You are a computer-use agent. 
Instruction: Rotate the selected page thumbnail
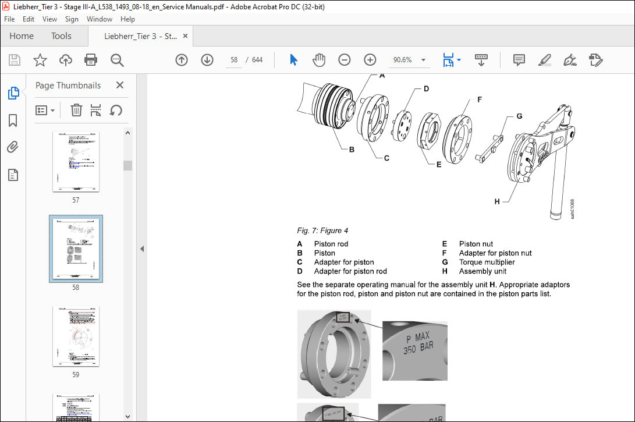pos(116,110)
